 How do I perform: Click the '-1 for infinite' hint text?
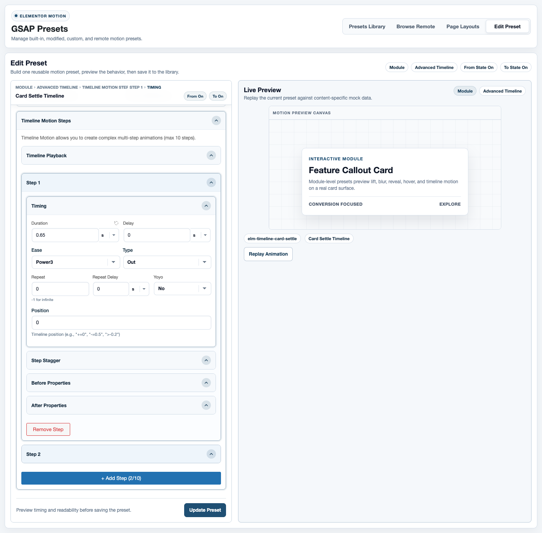pos(42,300)
